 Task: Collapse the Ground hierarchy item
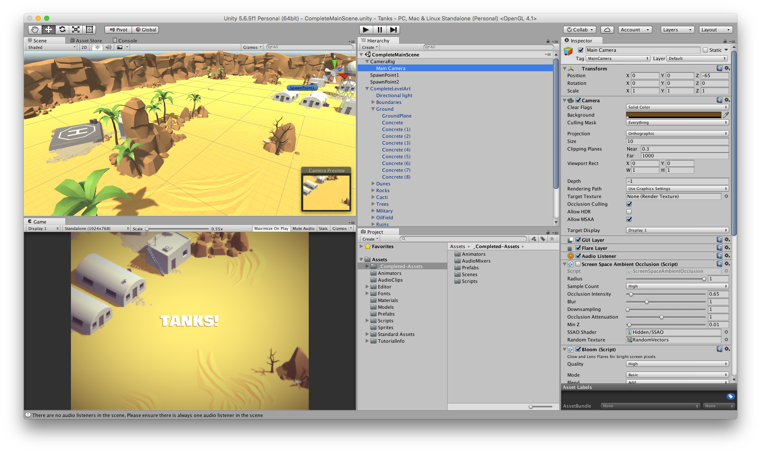373,109
